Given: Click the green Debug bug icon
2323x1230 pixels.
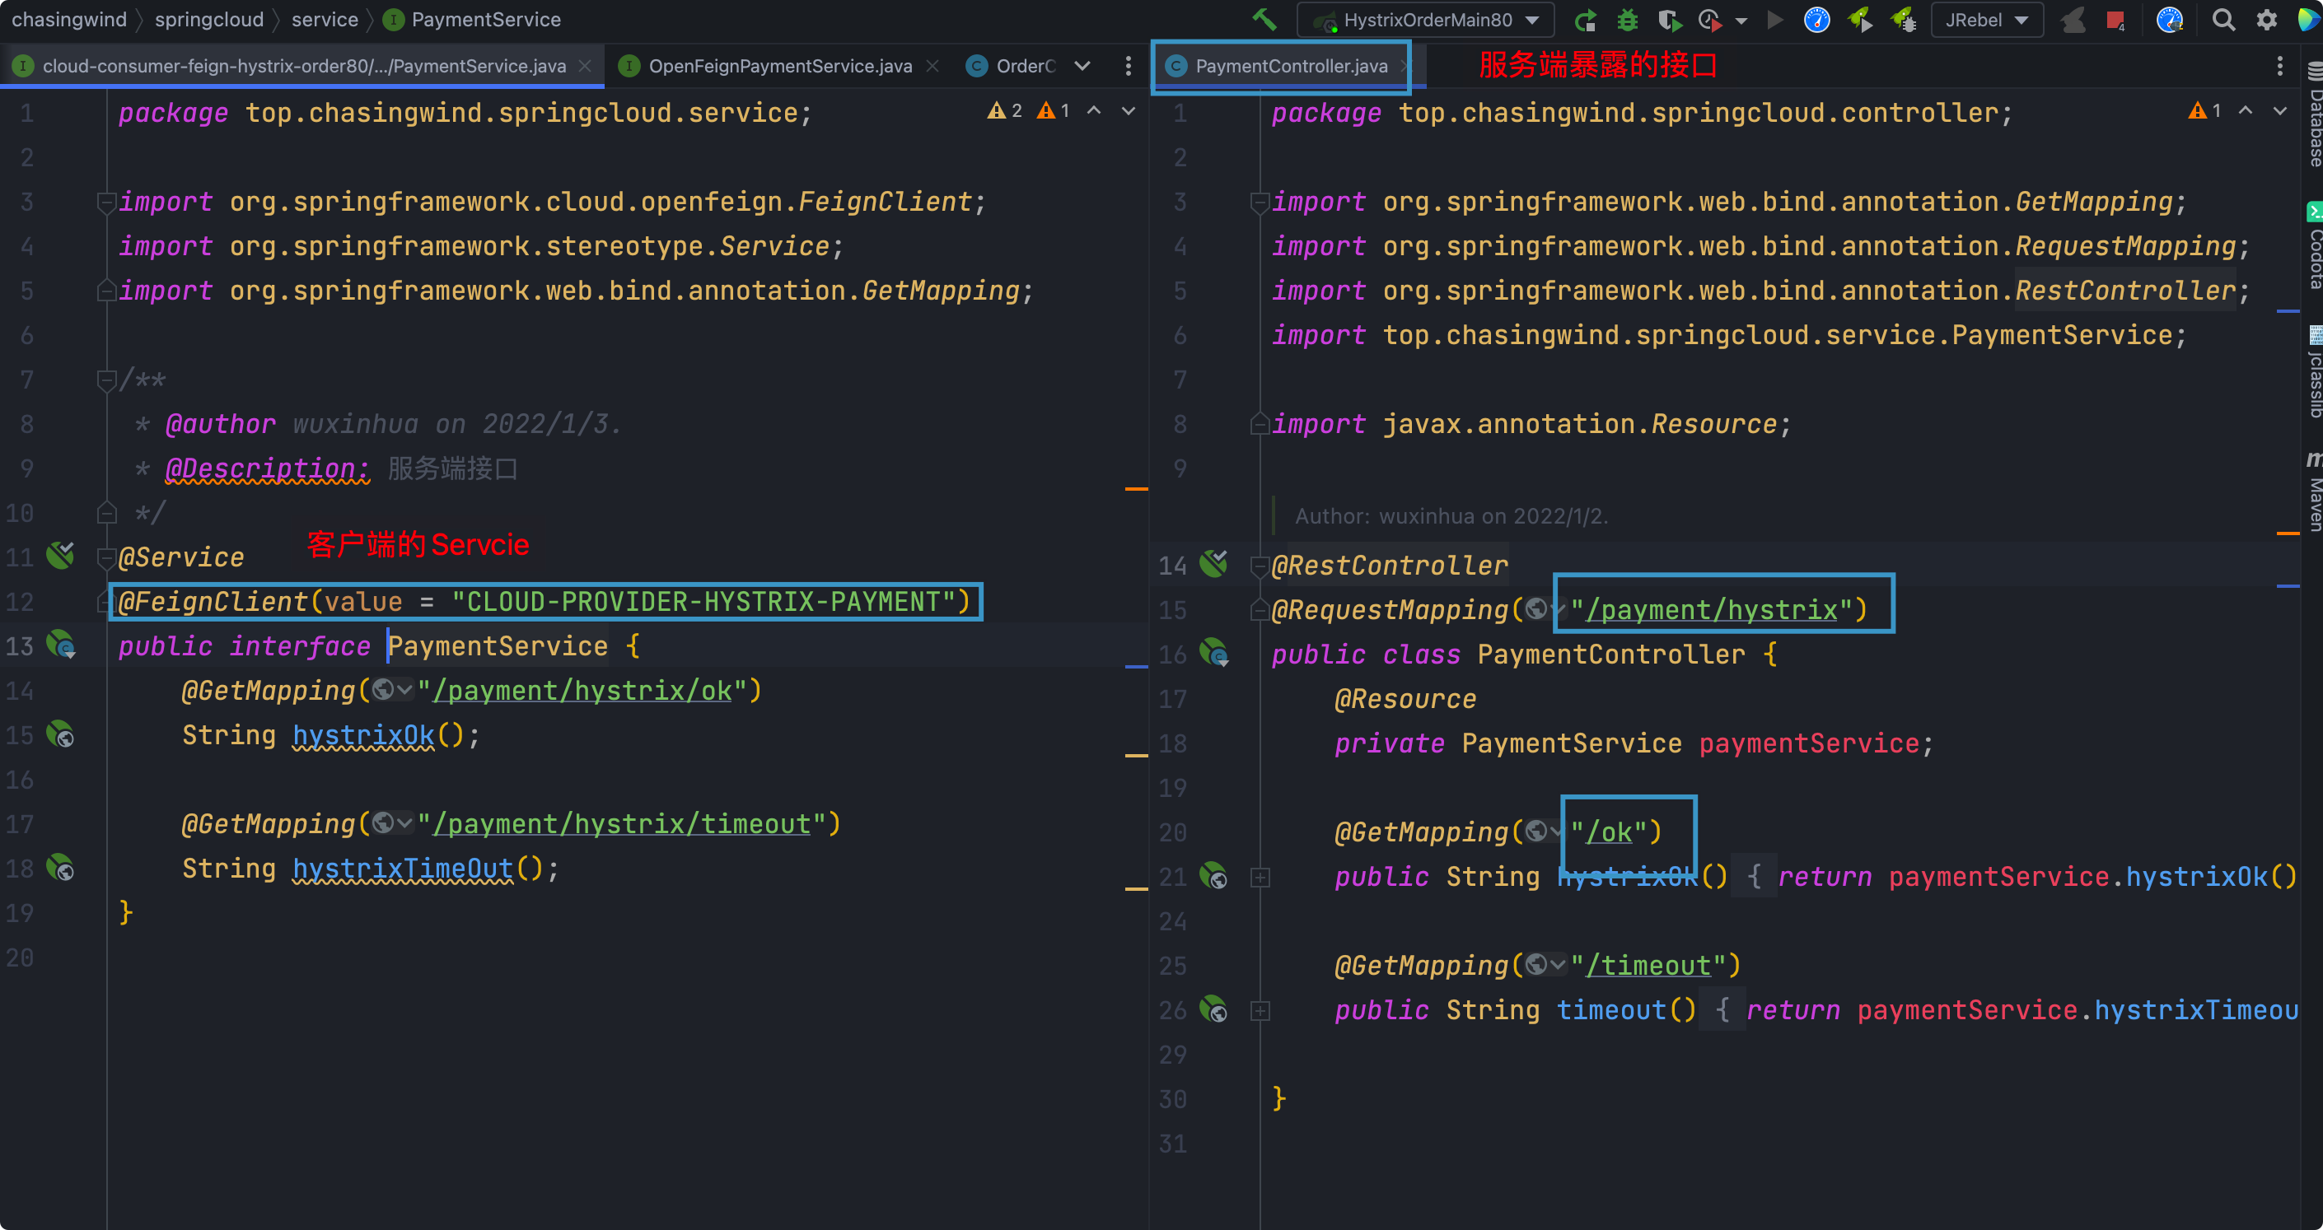Looking at the screenshot, I should [x=1627, y=19].
